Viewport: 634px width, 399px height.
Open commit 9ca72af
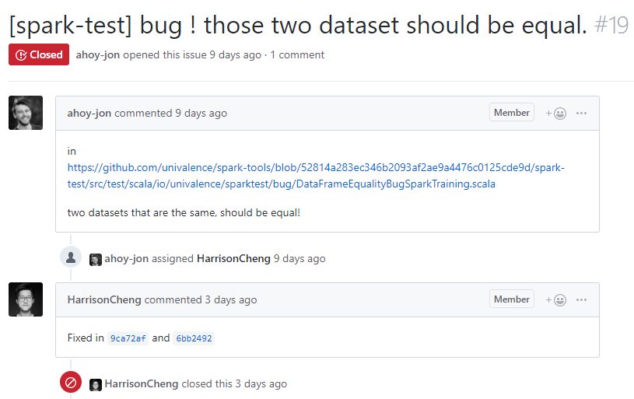[128, 338]
